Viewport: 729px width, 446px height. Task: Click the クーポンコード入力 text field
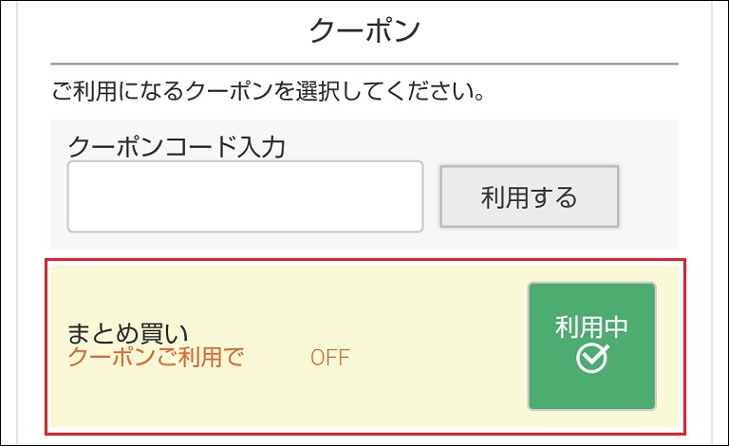tap(246, 196)
